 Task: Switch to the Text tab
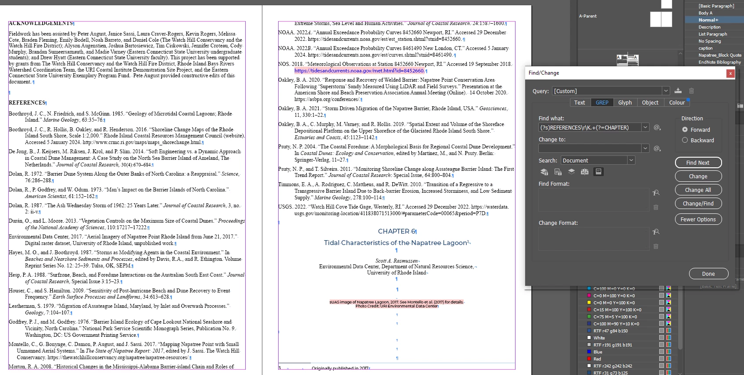coord(580,102)
